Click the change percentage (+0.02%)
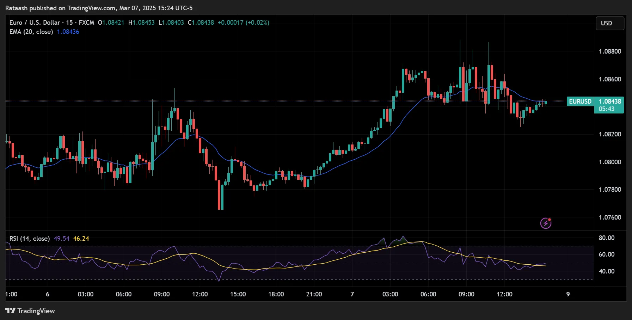 [258, 22]
